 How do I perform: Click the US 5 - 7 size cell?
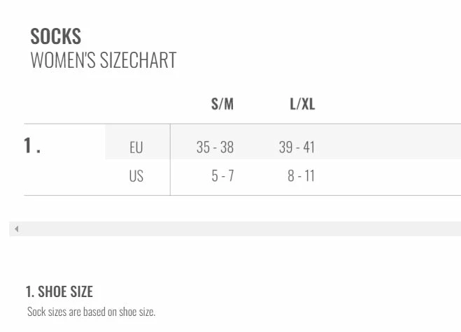[x=222, y=176]
